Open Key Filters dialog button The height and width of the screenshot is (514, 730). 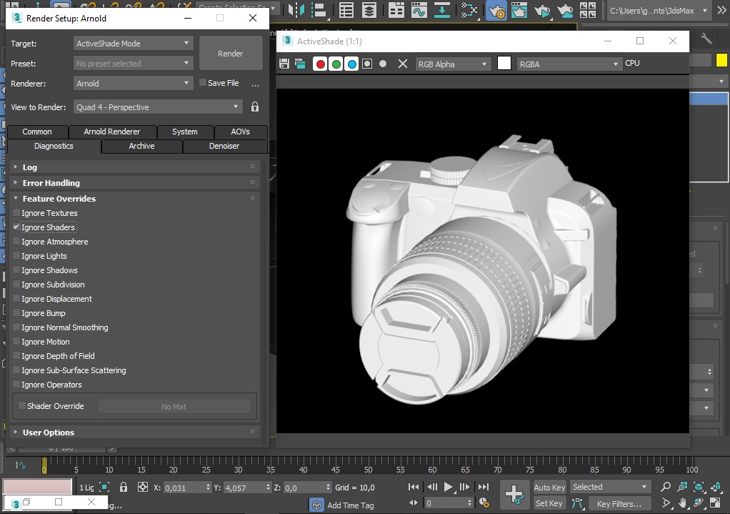point(619,504)
